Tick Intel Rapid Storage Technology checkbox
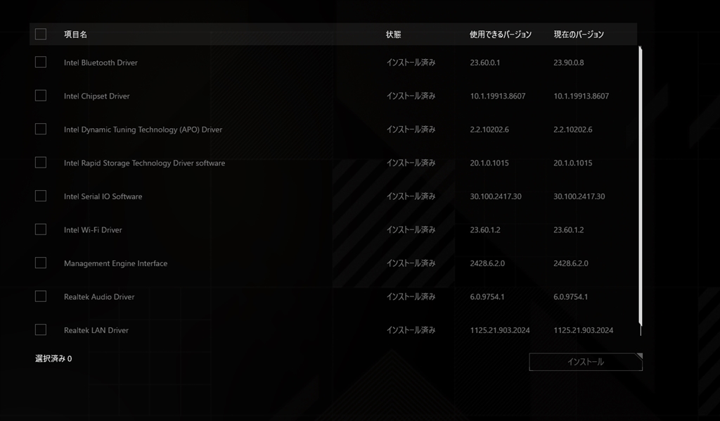Viewport: 720px width, 421px height. 40,163
